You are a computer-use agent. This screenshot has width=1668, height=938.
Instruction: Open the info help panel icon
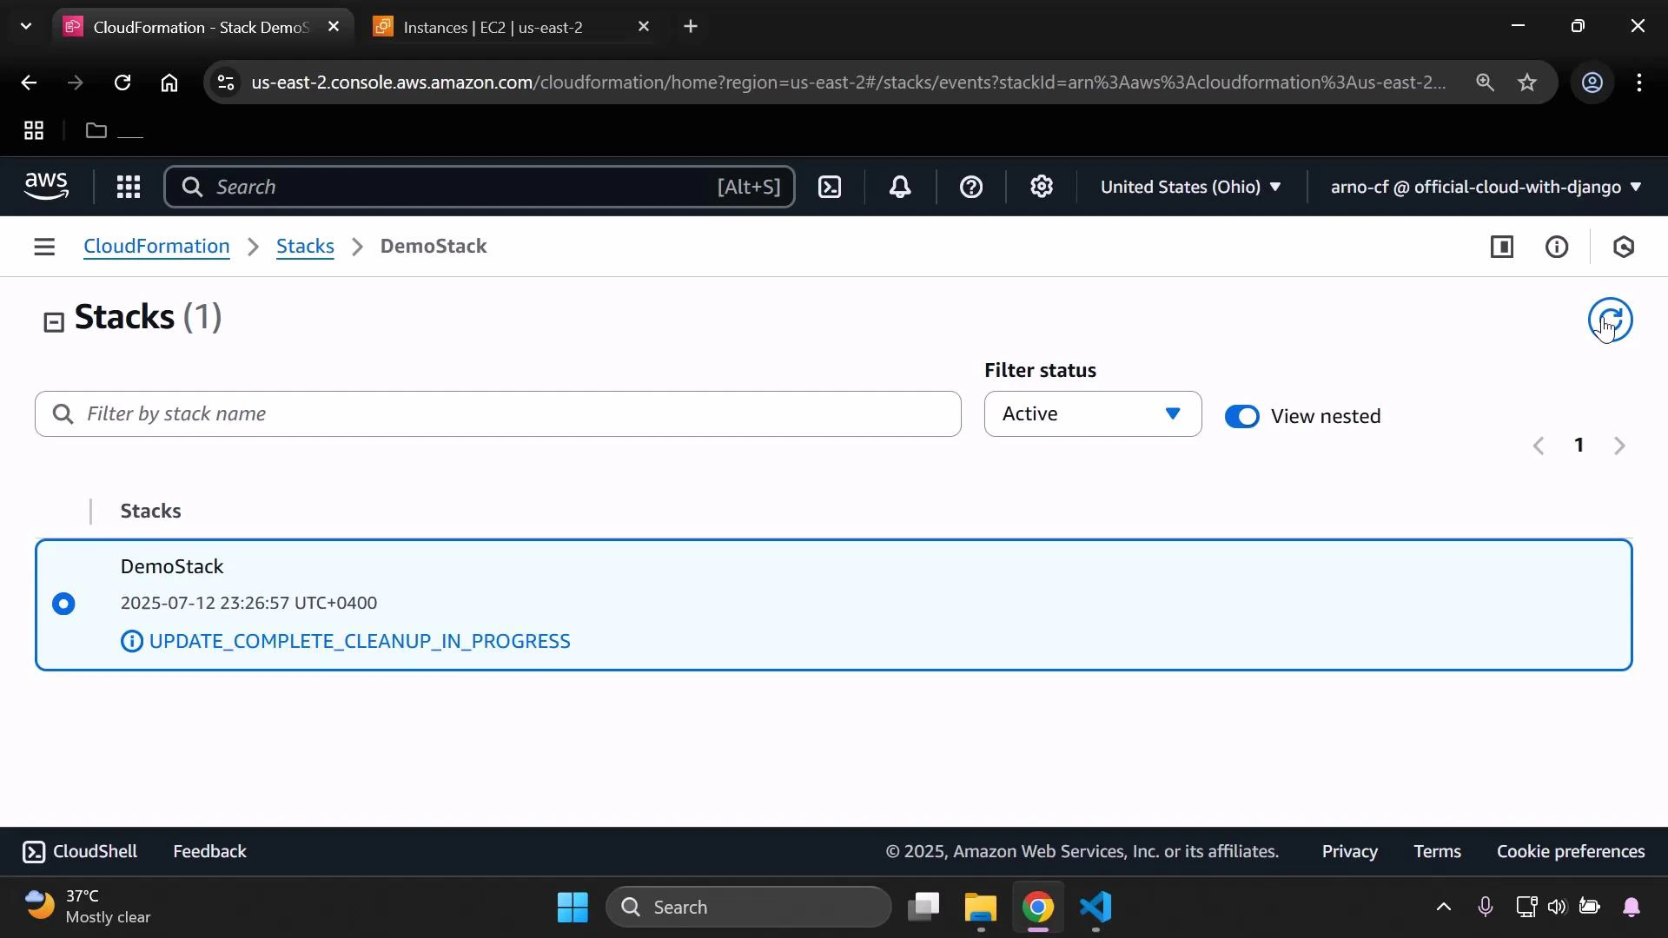[1557, 247]
